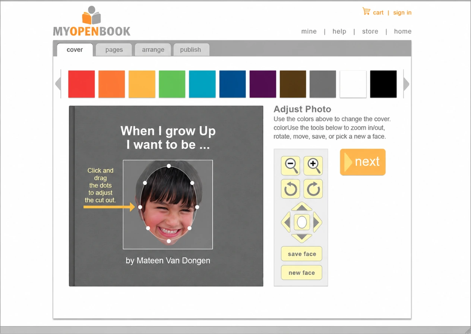The image size is (471, 334).
Task: Click the zoom out magnifier icon
Action: point(290,166)
